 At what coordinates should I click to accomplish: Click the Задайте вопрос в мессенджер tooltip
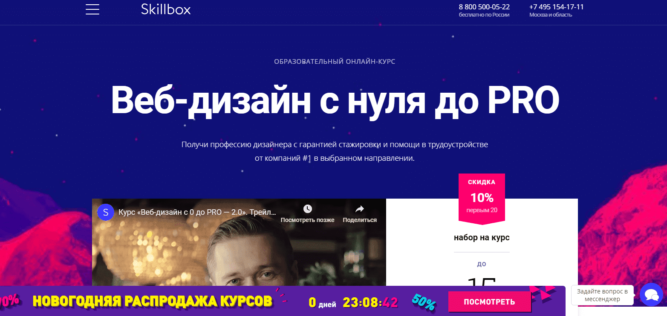click(602, 295)
